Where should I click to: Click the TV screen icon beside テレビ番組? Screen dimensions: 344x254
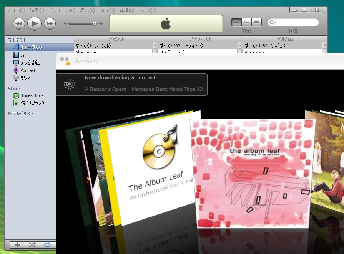coord(16,63)
